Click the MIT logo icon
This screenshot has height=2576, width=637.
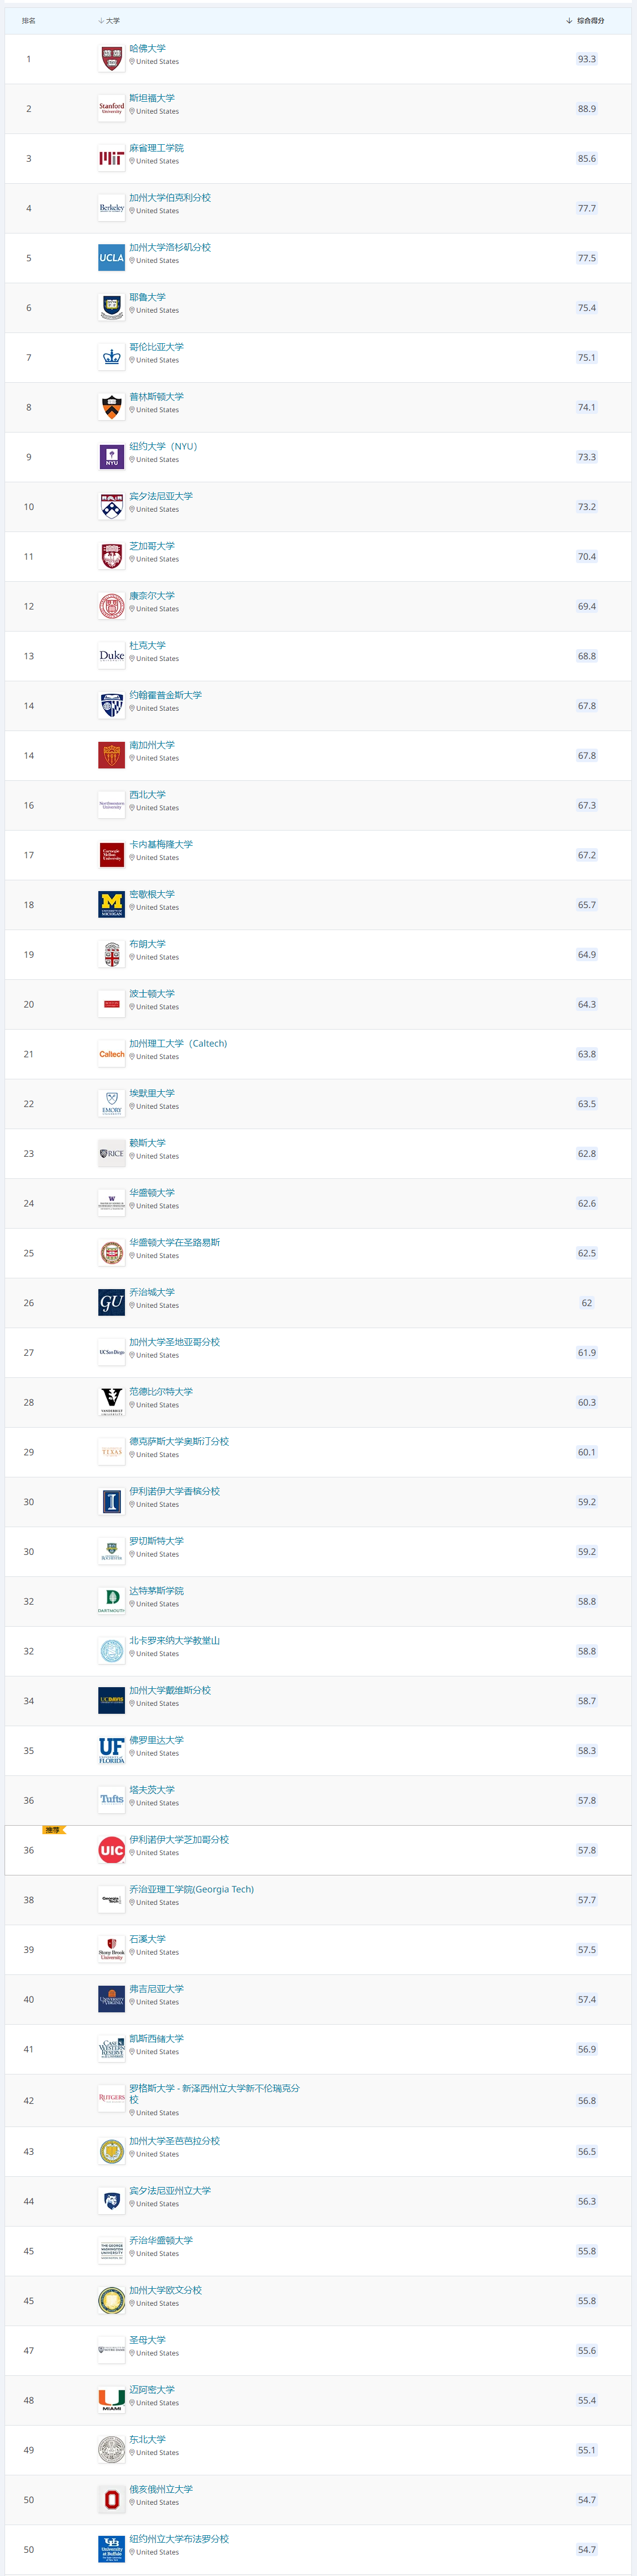111,158
